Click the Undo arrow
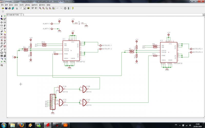The image size is (205, 128). point(57,8)
